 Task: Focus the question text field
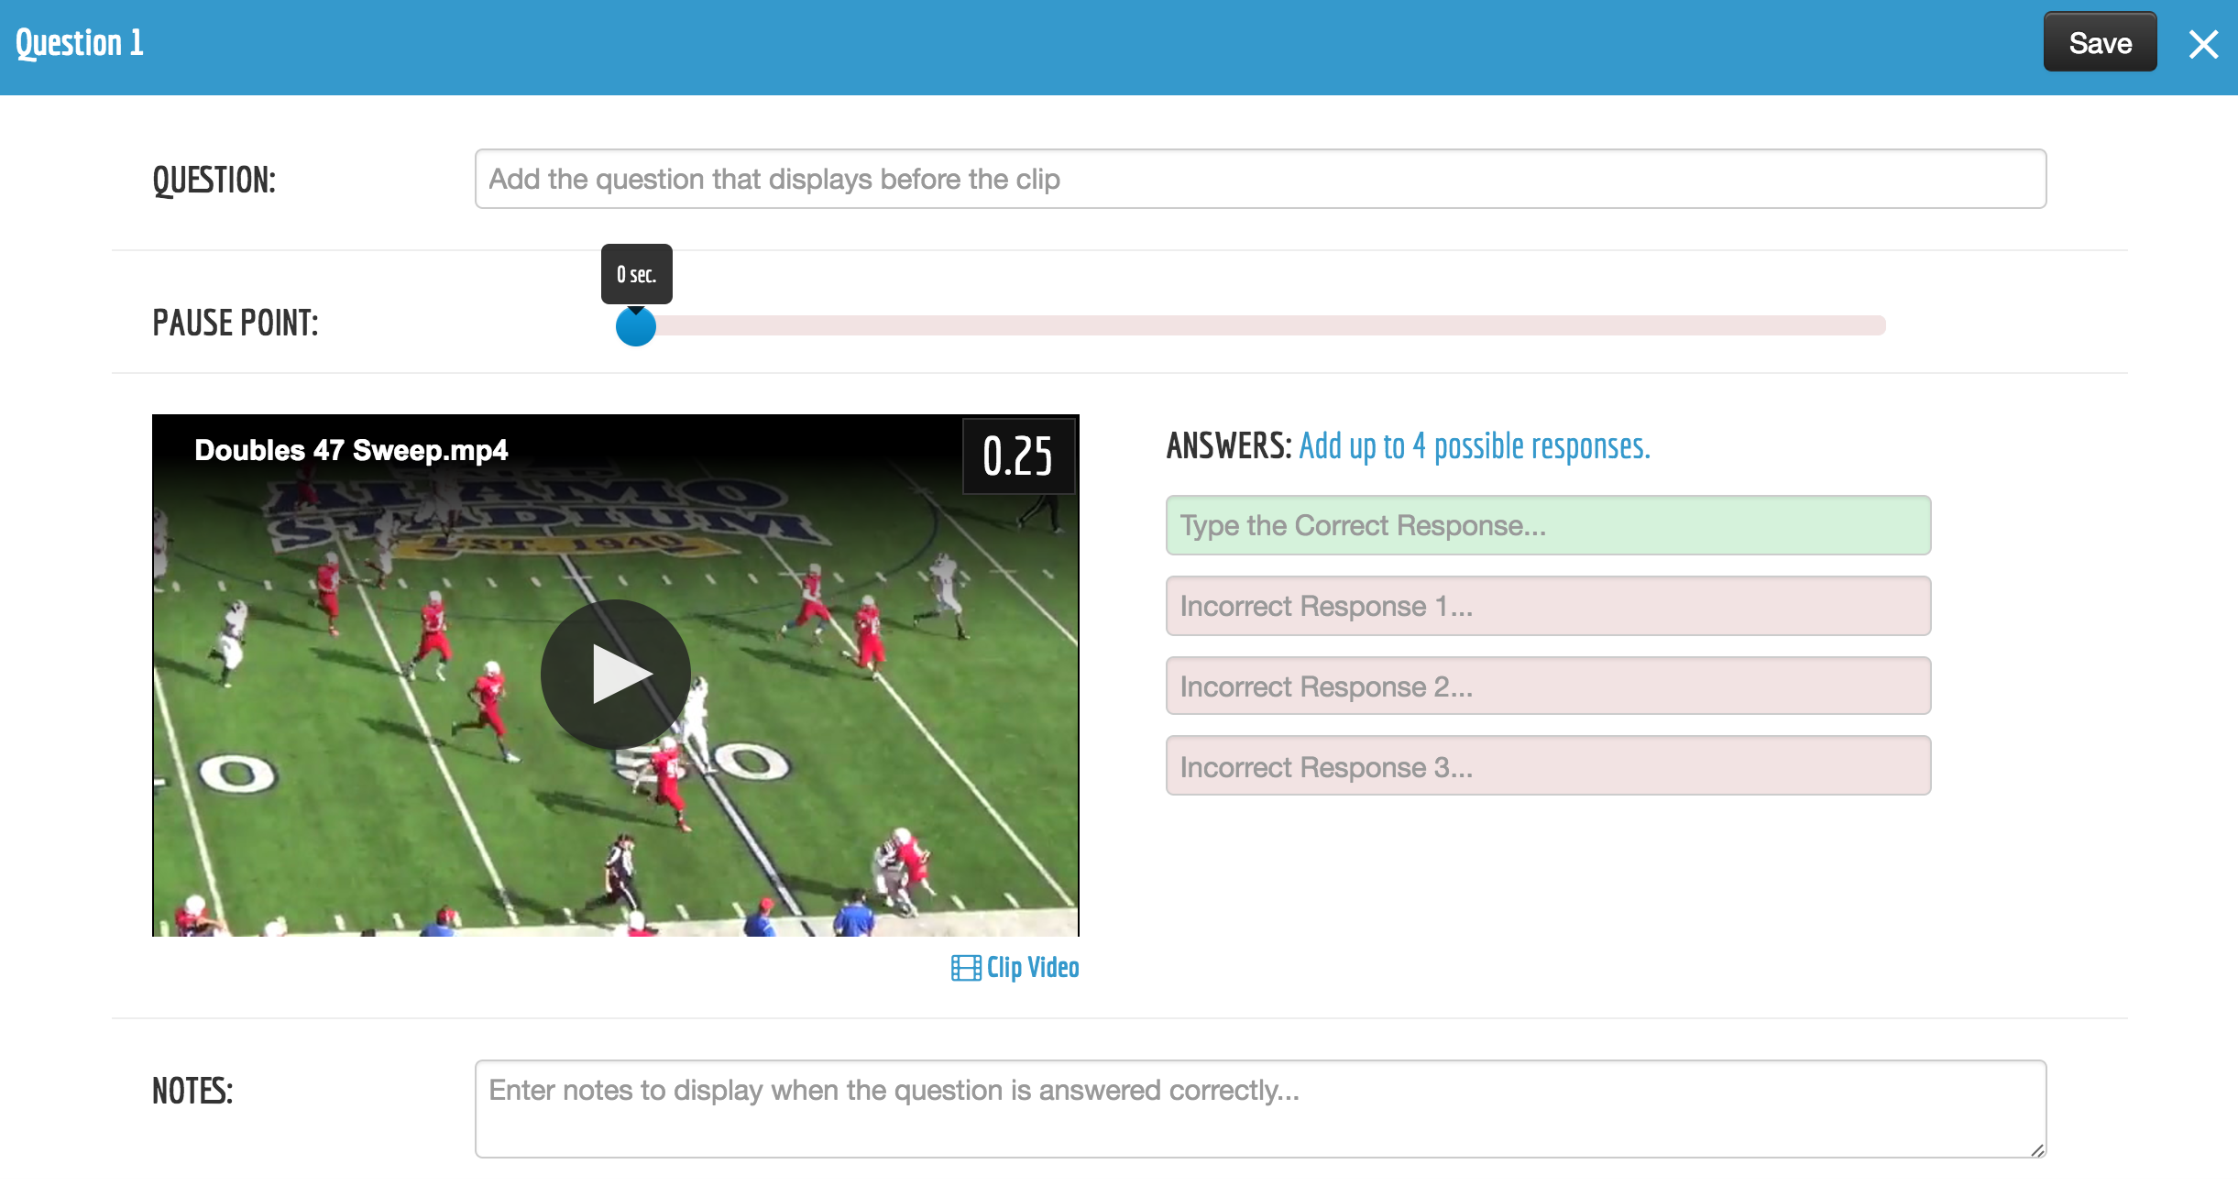click(x=1259, y=179)
